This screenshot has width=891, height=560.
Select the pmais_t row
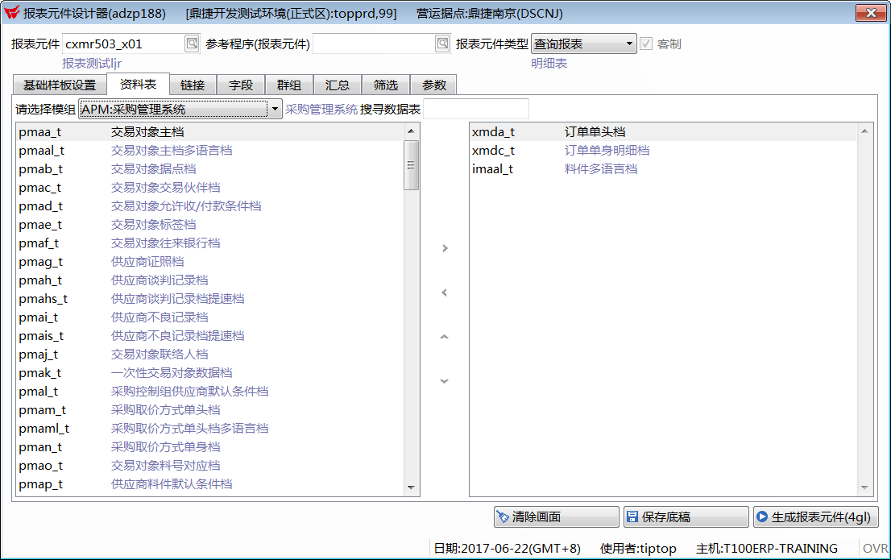tap(210, 336)
